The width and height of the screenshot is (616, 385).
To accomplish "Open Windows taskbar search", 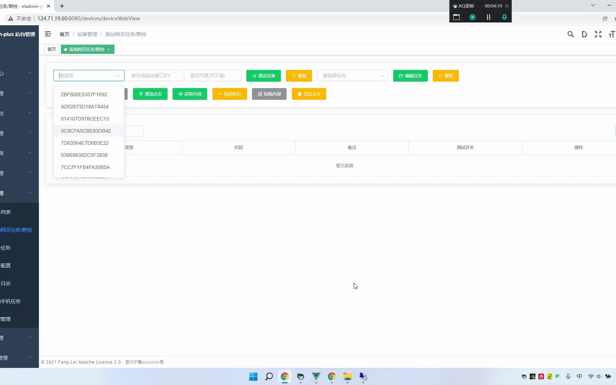I will pos(269,376).
